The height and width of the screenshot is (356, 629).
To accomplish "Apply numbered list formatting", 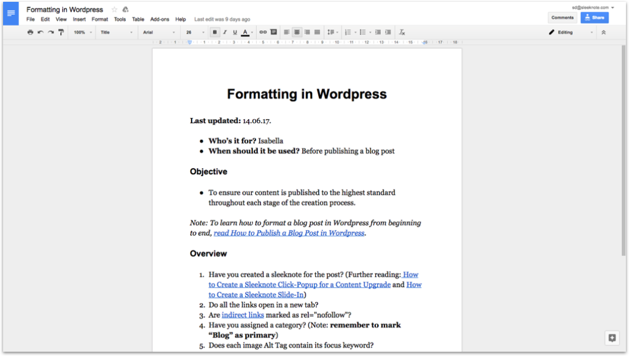I will pyautogui.click(x=348, y=32).
